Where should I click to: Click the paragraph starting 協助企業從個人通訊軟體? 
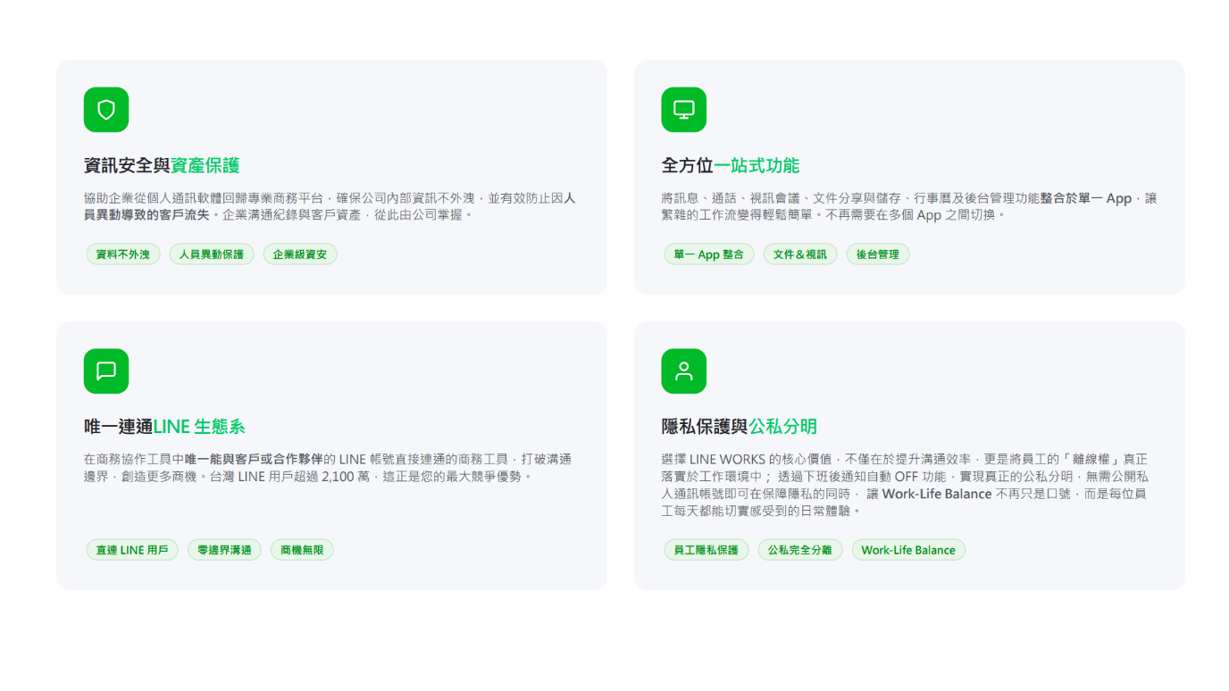click(x=330, y=206)
